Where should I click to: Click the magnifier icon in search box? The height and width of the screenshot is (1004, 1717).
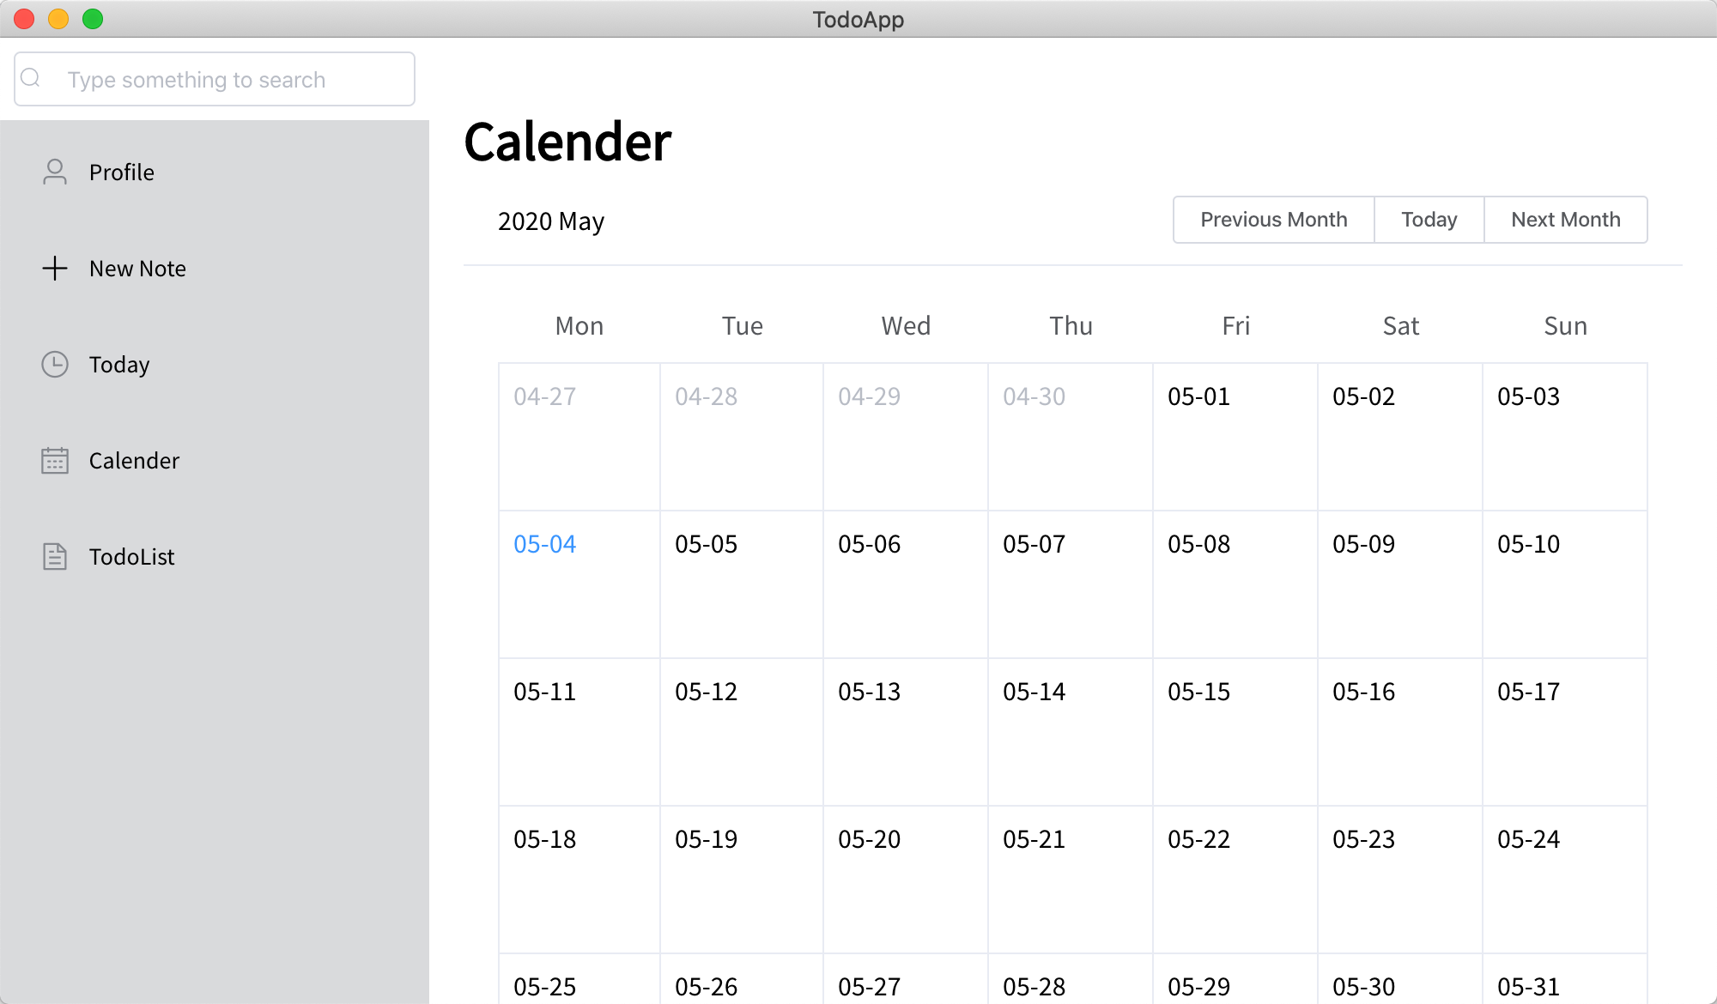pos(31,78)
